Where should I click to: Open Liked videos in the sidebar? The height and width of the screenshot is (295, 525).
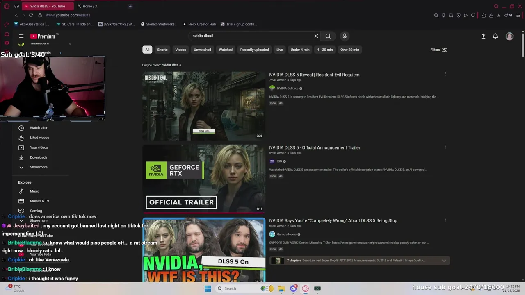click(39, 138)
